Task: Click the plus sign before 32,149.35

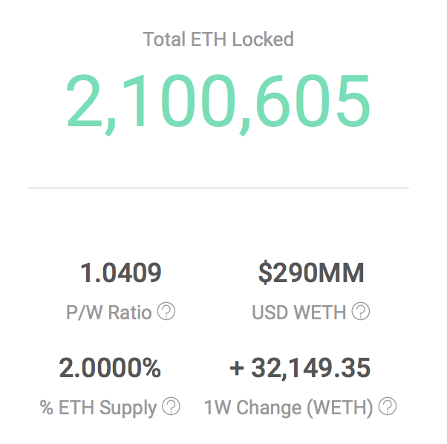Action: coord(237,368)
